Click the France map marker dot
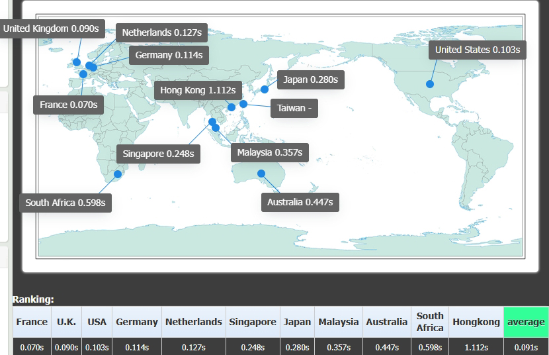This screenshot has height=355, width=549. pyautogui.click(x=83, y=74)
